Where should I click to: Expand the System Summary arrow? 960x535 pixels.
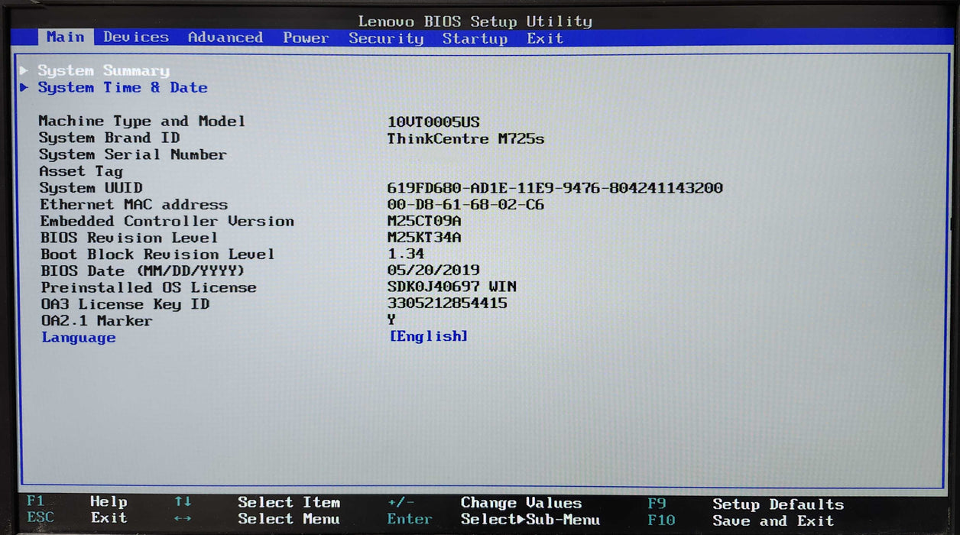[x=24, y=70]
